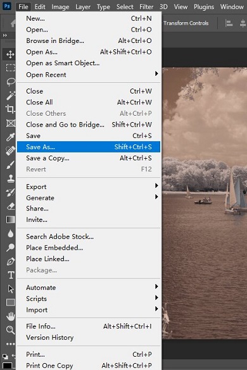Click the align left edges icon
This screenshot has width=247, height=370.
click(x=229, y=23)
